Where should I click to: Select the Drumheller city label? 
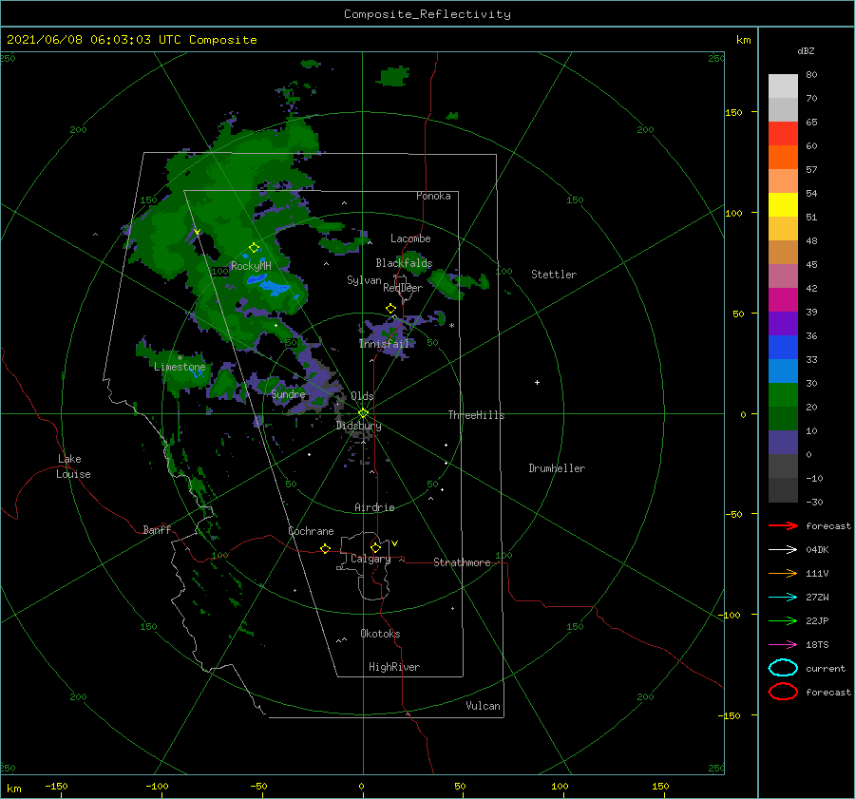point(557,468)
